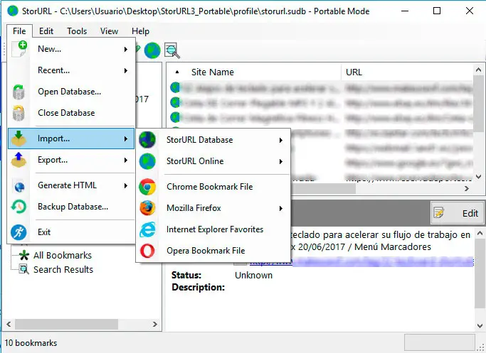Click the Internet Explorer logo icon
Image resolution: width=486 pixels, height=353 pixels.
tap(147, 229)
